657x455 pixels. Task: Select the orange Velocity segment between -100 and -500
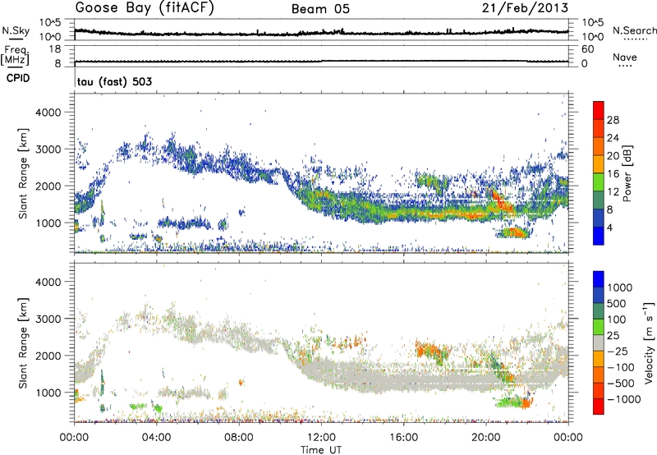599,375
